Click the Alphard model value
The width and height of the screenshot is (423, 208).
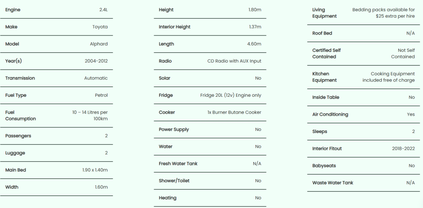tap(99, 44)
